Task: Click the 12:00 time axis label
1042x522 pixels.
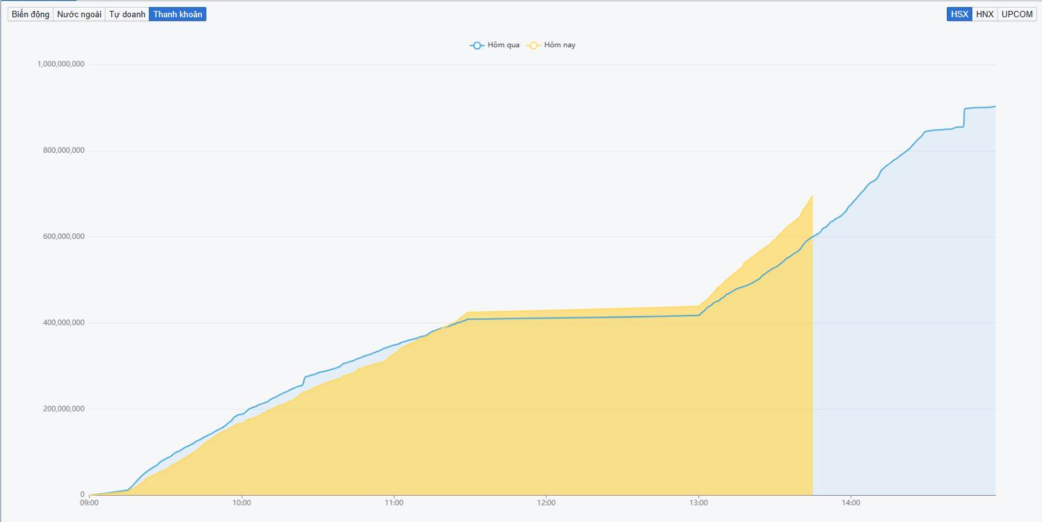Action: [x=546, y=503]
